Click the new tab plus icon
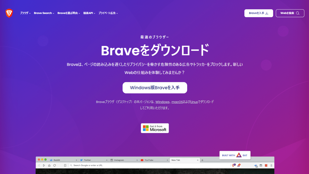309x174 pixels. tap(202, 160)
